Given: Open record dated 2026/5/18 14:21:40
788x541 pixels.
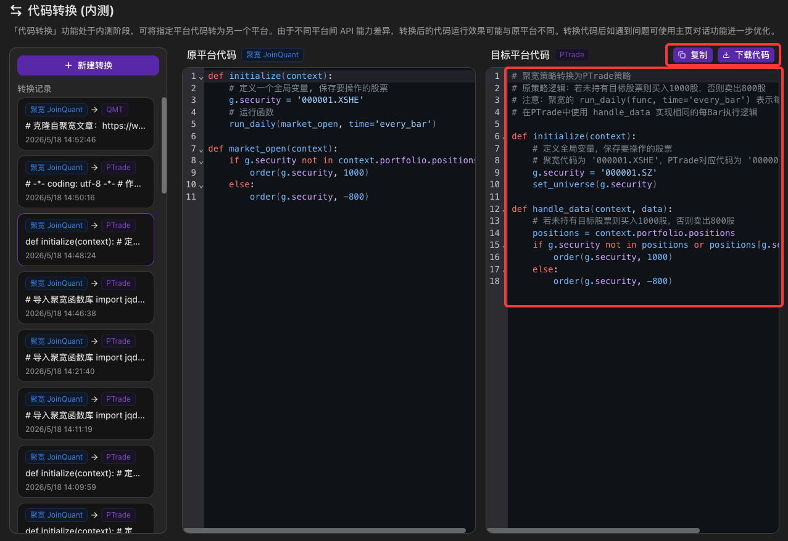Looking at the screenshot, I should (86, 355).
